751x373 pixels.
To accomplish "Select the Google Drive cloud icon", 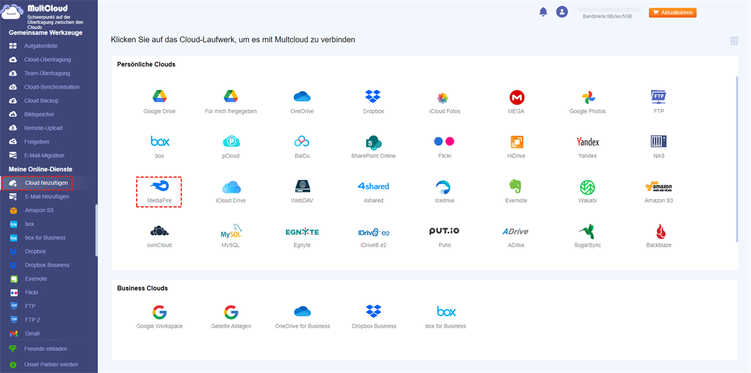I will tap(159, 97).
